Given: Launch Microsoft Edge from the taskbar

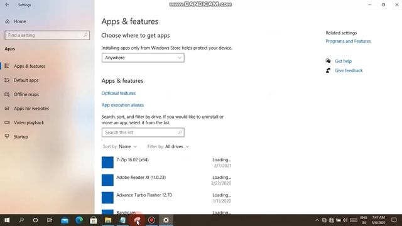Looking at the screenshot, I should (x=79, y=220).
